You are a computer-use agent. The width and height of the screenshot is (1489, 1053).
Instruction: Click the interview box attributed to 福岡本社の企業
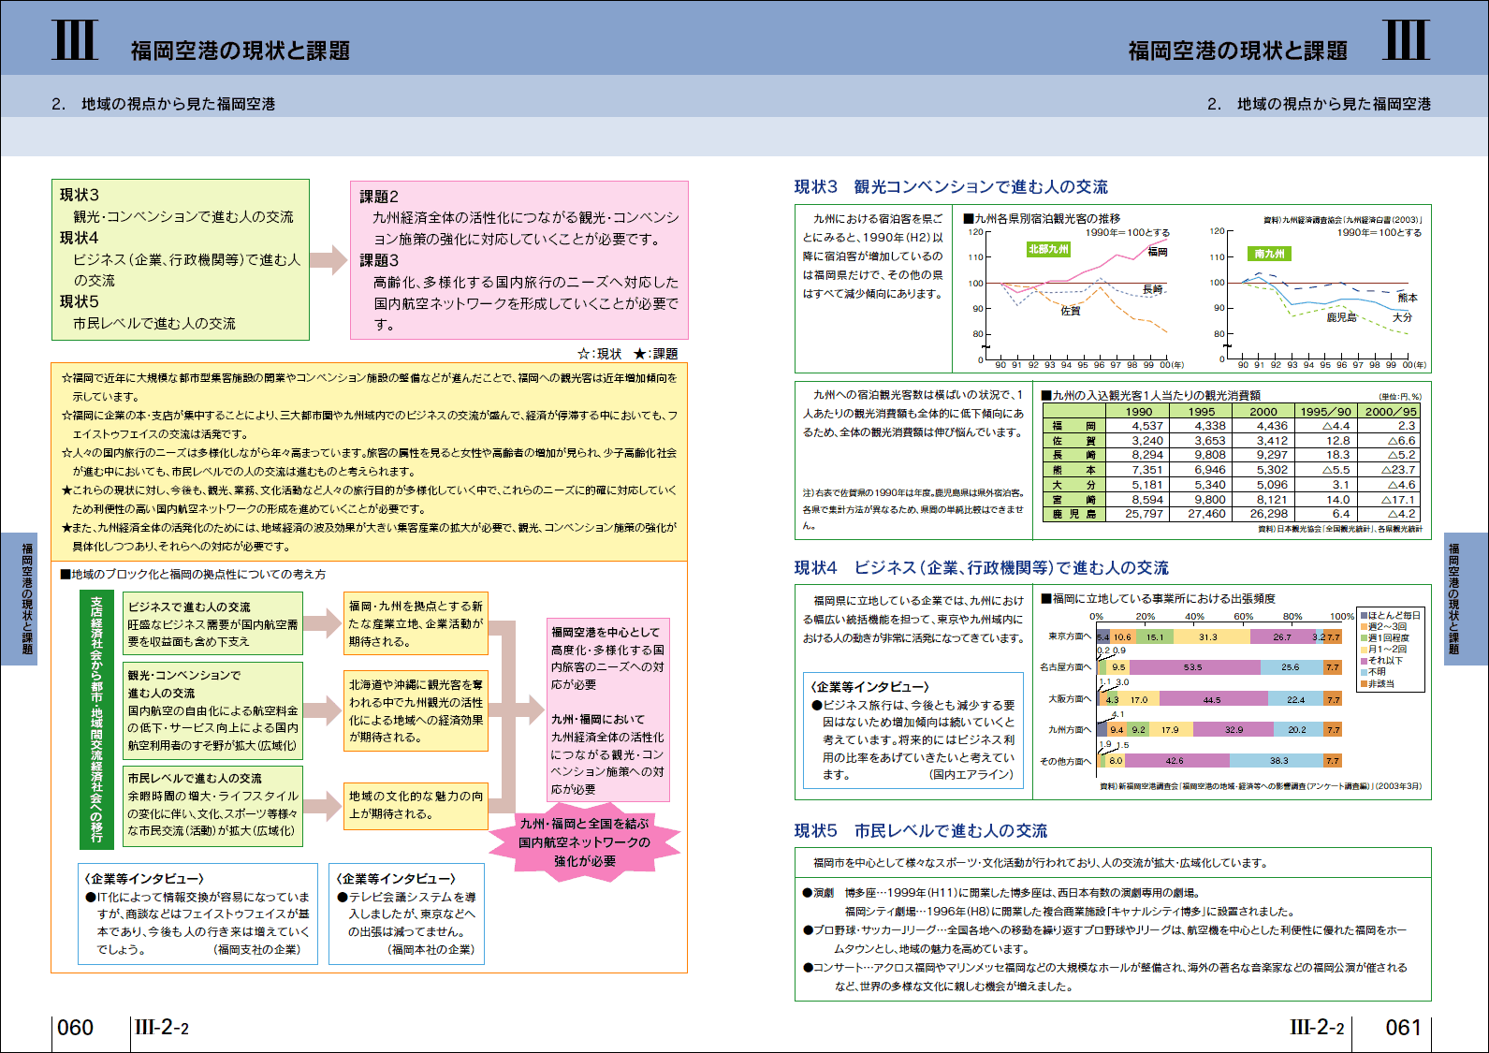tap(406, 914)
